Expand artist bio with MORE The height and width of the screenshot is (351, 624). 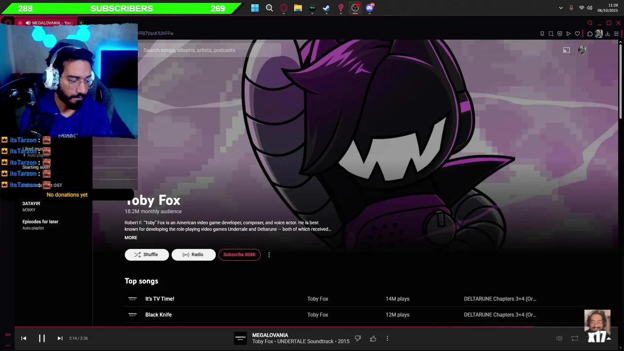131,238
